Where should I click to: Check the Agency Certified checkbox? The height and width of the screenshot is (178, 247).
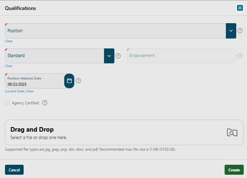pos(7,103)
